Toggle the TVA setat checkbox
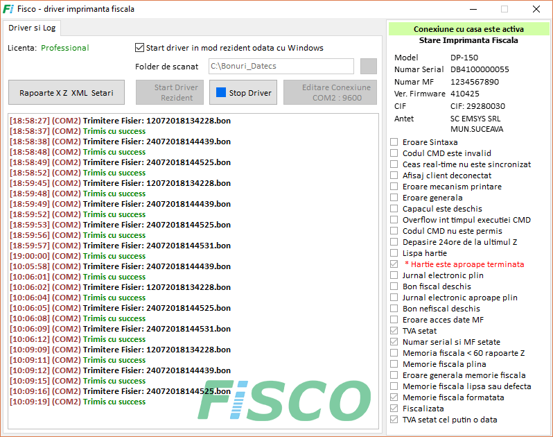 click(394, 331)
